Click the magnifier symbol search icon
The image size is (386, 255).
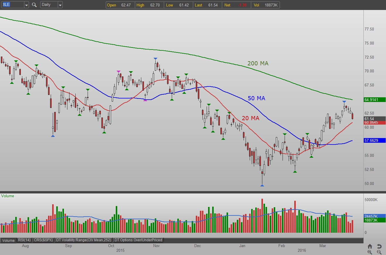coord(34,5)
